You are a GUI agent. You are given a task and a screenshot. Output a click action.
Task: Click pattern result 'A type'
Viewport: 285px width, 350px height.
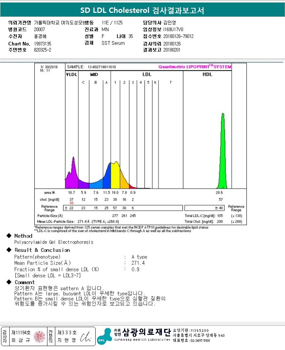(x=139, y=257)
